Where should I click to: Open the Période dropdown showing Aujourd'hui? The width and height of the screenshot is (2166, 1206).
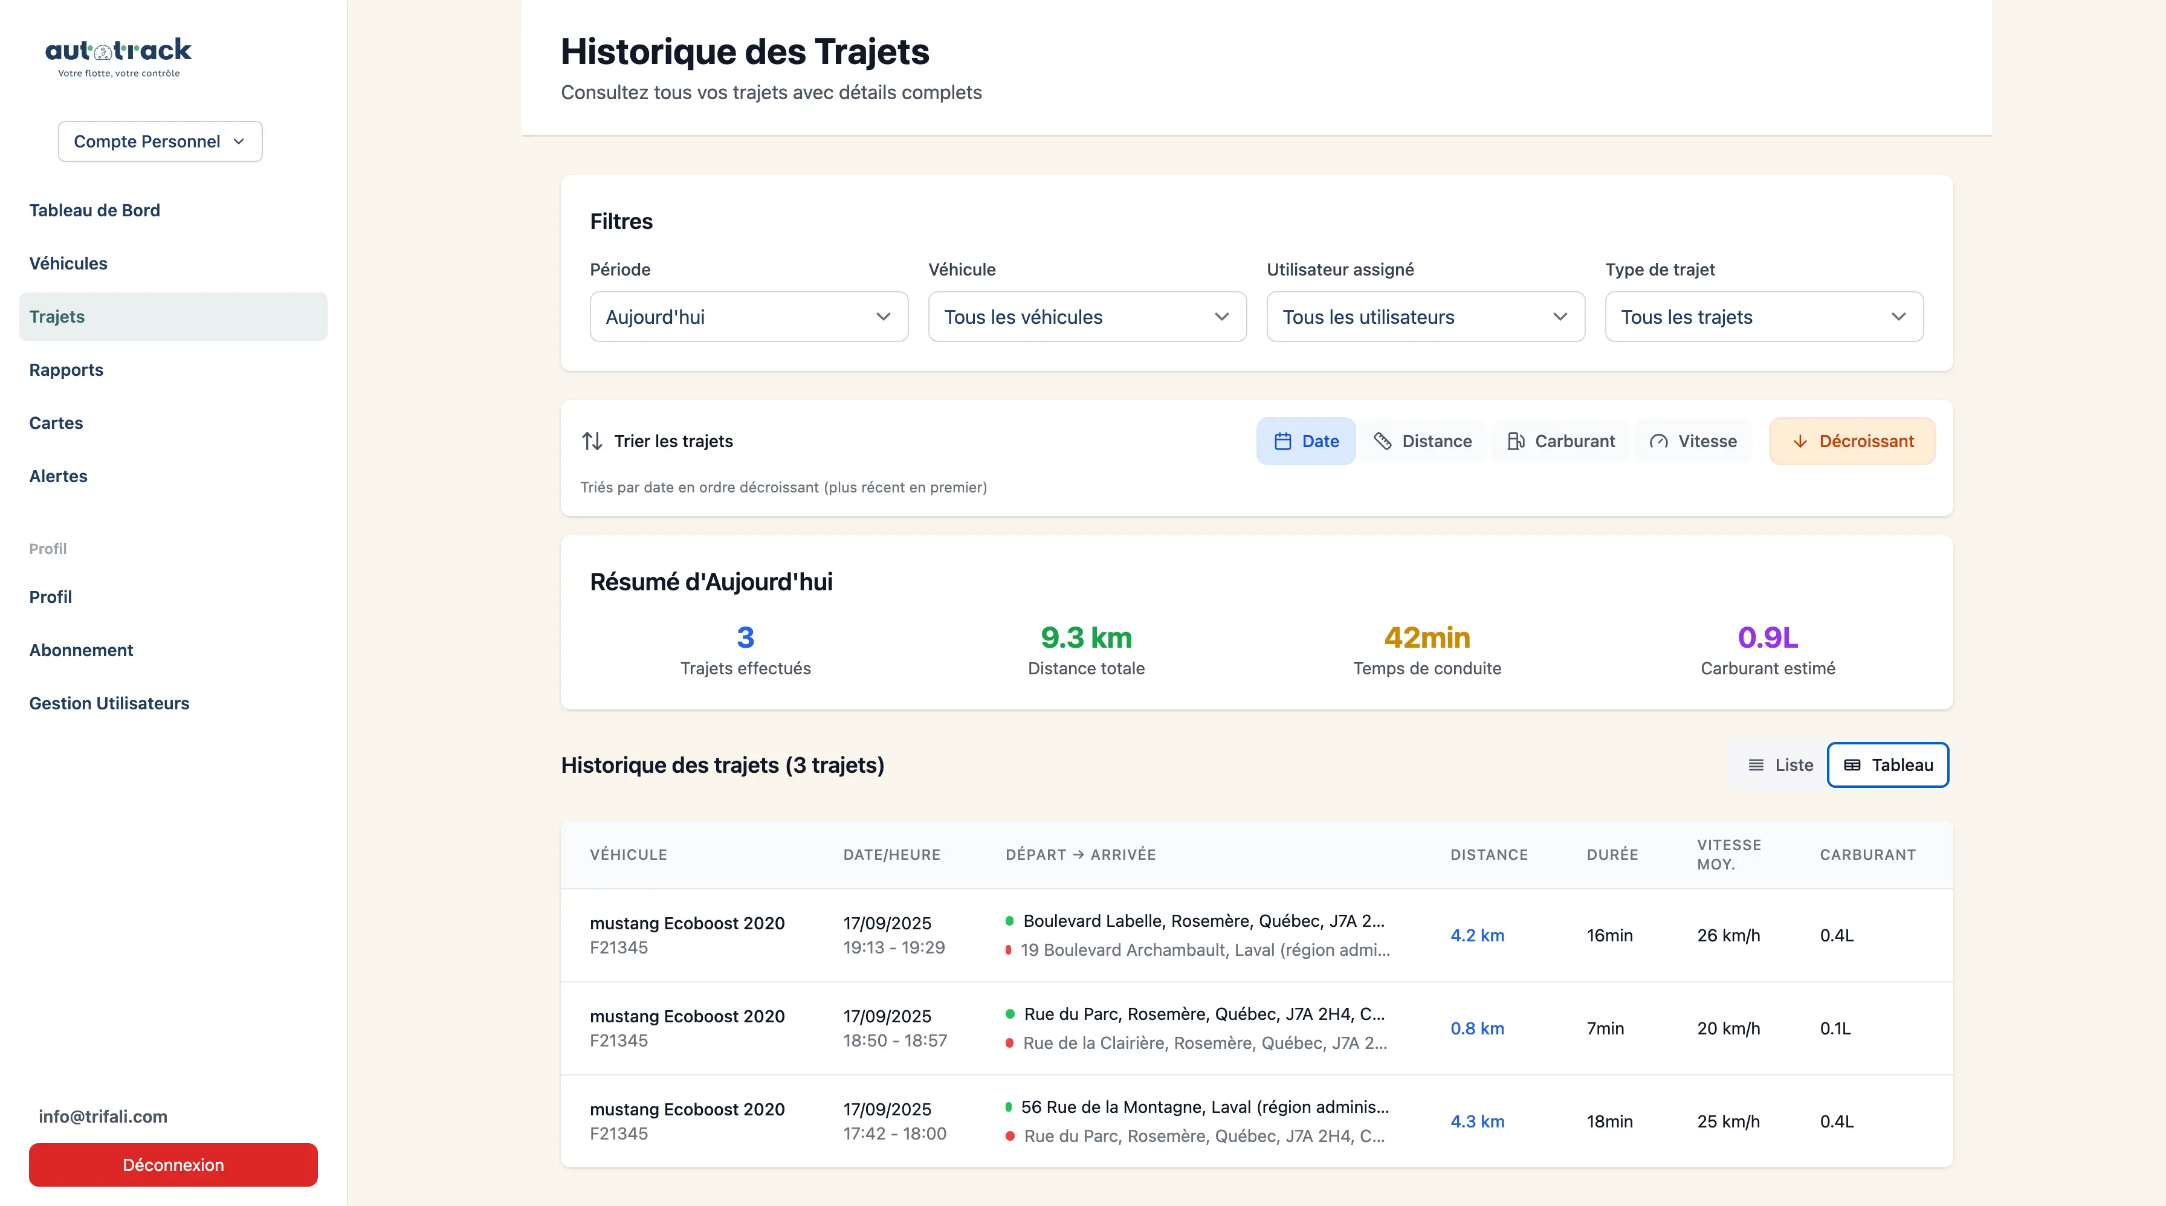point(748,317)
